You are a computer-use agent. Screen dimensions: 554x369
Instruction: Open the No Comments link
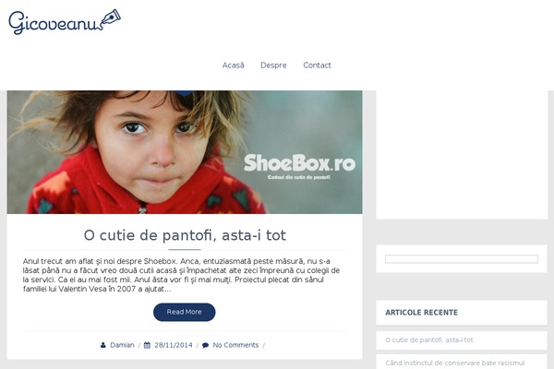tap(235, 345)
